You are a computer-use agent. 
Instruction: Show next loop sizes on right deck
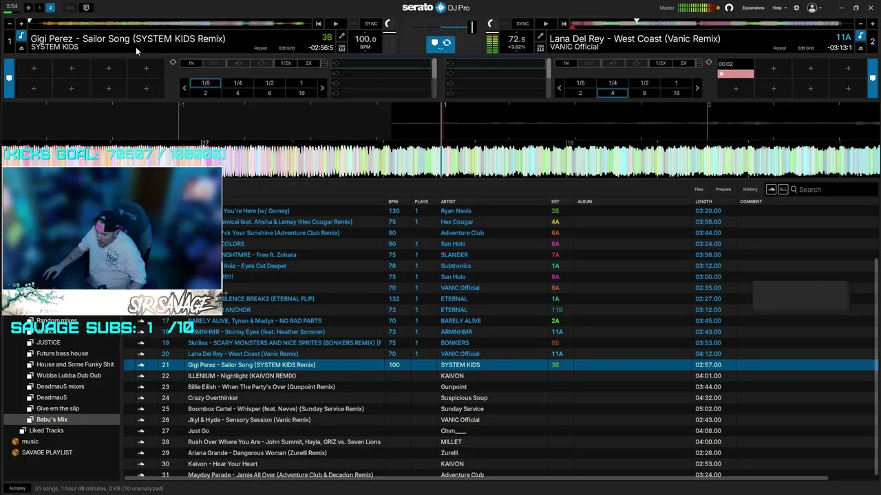697,88
